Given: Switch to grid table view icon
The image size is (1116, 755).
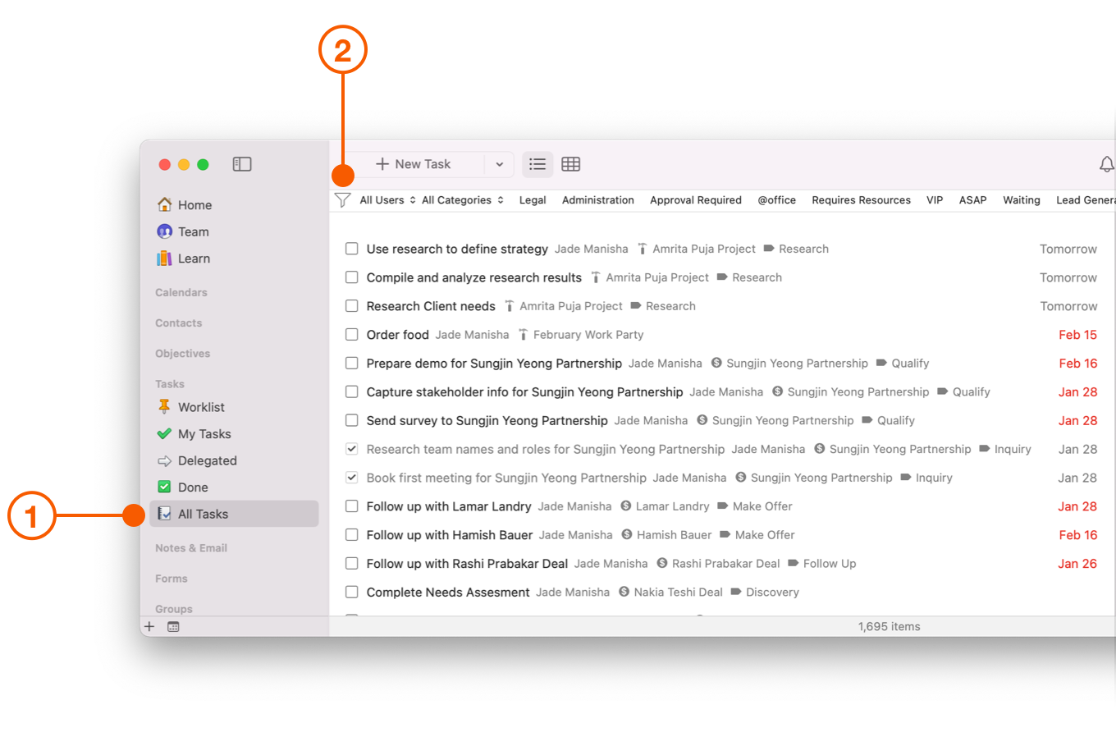Looking at the screenshot, I should pos(571,164).
